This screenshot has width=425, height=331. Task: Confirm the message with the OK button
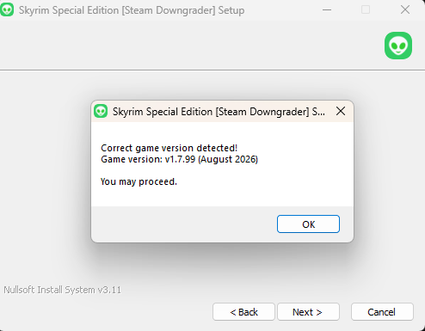pyautogui.click(x=308, y=224)
